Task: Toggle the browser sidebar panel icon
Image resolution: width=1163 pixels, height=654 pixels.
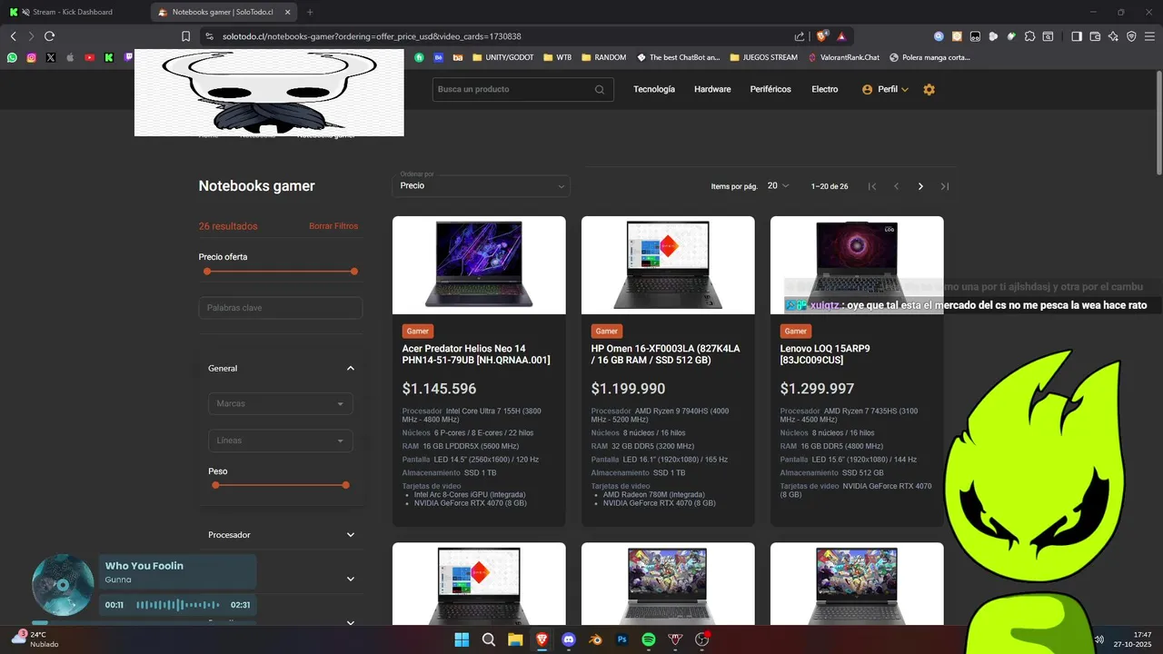Action: click(x=1077, y=36)
